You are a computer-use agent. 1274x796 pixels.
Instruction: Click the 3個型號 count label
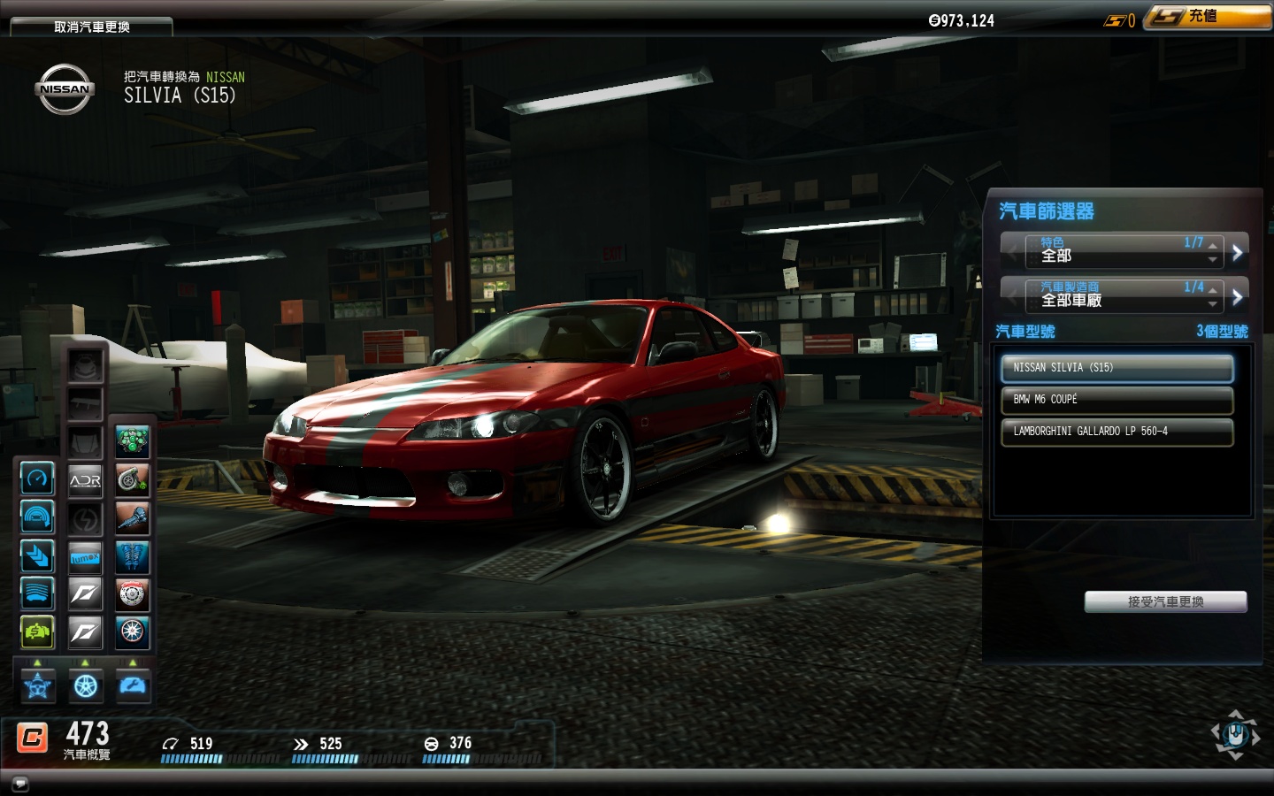(x=1222, y=331)
